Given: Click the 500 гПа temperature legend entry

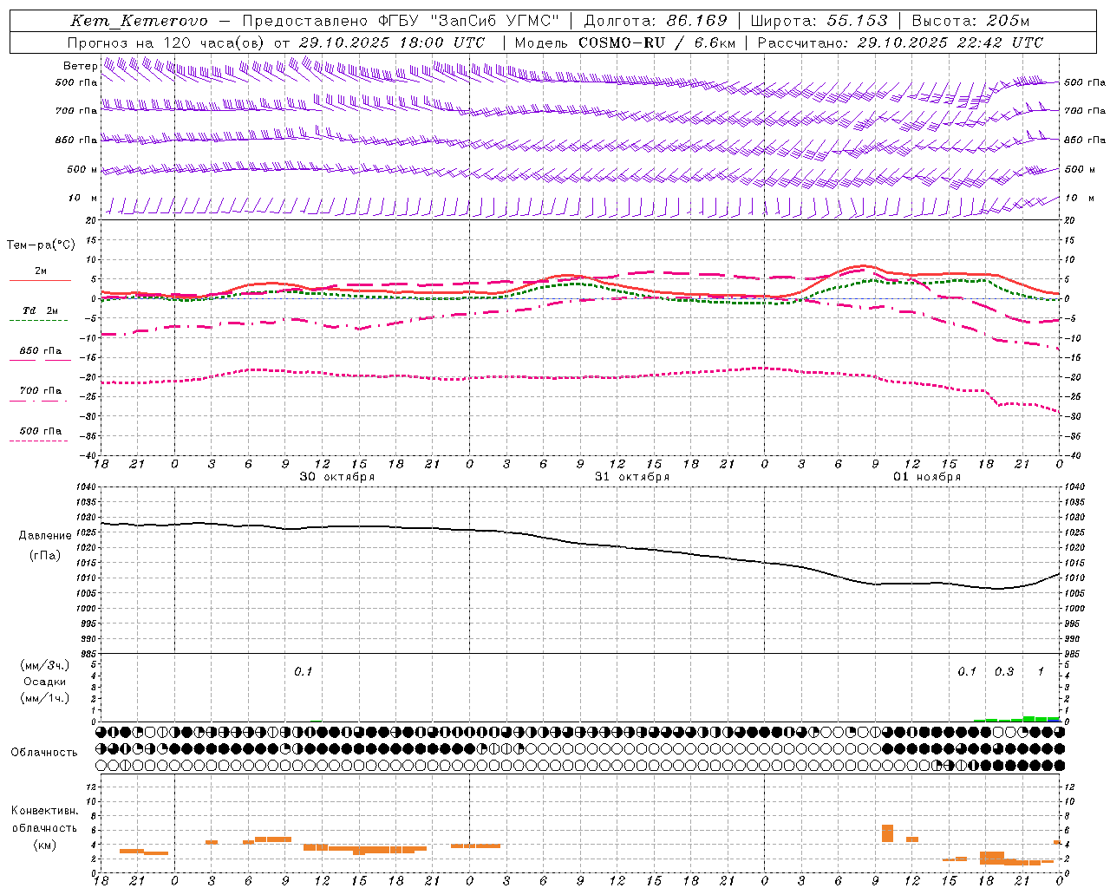Looking at the screenshot, I should pos(41,430).
